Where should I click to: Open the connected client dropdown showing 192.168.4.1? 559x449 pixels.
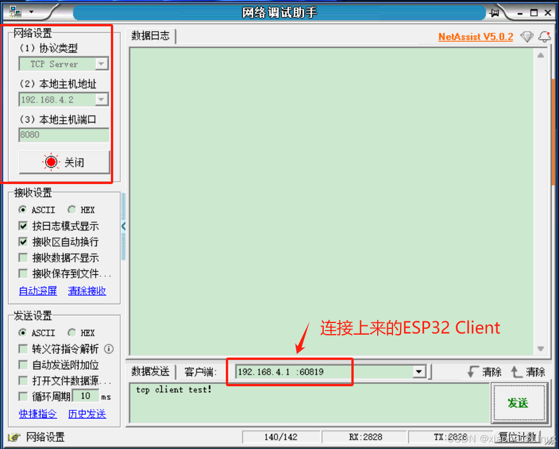click(x=418, y=372)
